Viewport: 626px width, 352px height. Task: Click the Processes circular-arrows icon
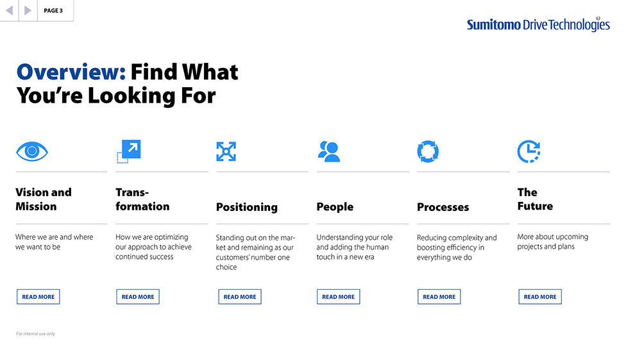[428, 151]
